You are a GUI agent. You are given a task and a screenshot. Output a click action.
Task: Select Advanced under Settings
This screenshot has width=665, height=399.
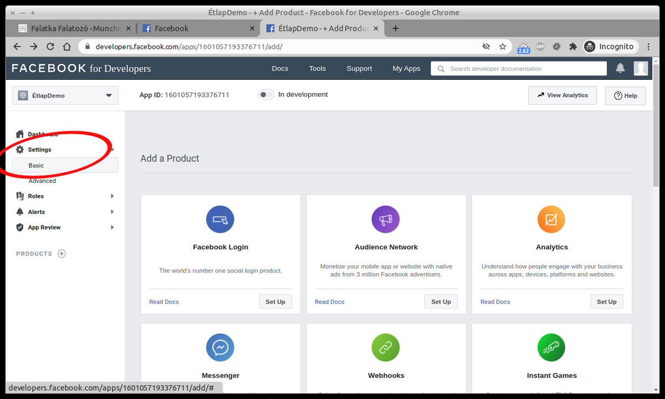coord(42,181)
